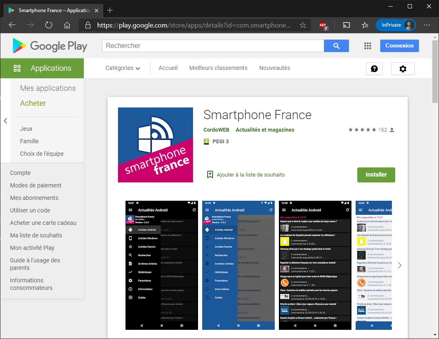Open Meilleurs classements
This screenshot has width=439, height=339.
218,68
